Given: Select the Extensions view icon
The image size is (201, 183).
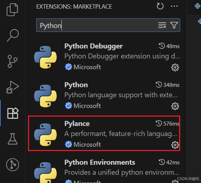Looking at the screenshot, I should (13, 113).
